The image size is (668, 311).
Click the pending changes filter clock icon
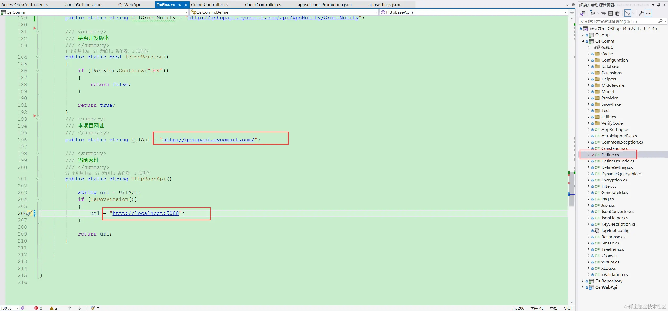tap(593, 13)
